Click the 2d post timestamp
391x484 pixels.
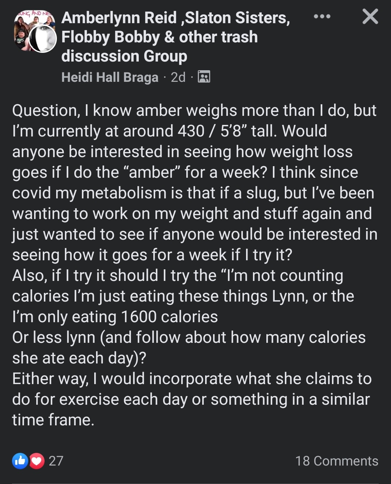tap(178, 77)
